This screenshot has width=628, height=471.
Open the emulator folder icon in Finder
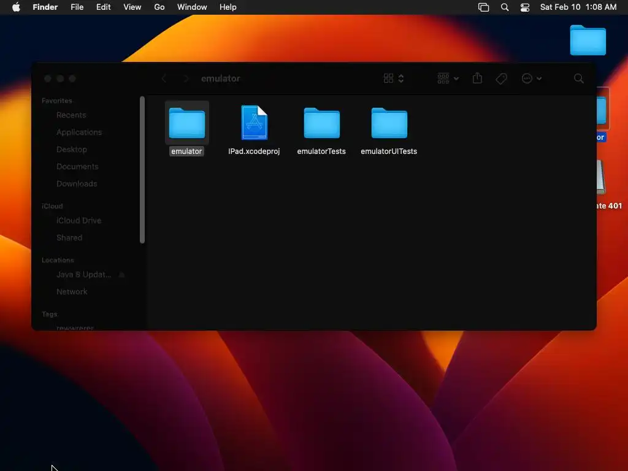[186, 123]
